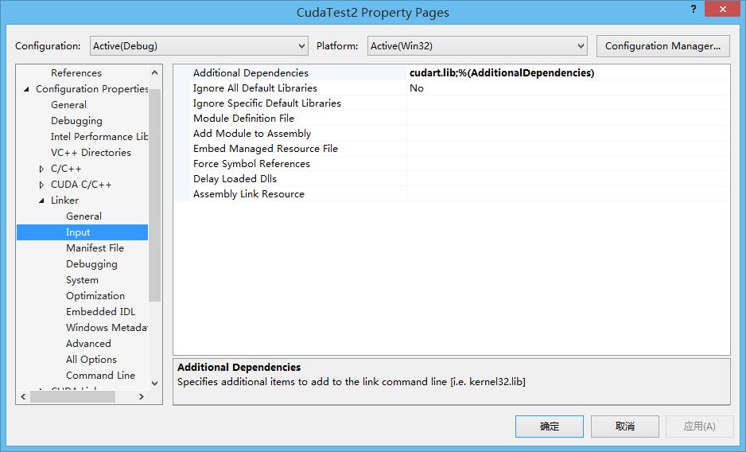Click the Configuration Manager button

click(x=662, y=46)
